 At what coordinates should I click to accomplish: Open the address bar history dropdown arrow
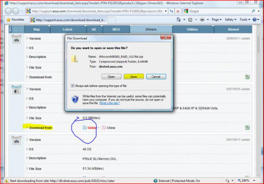click(x=166, y=11)
